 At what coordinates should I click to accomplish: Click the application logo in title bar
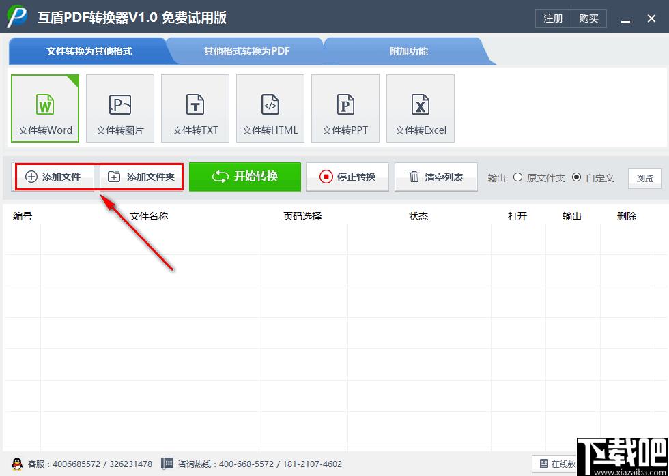(18, 16)
